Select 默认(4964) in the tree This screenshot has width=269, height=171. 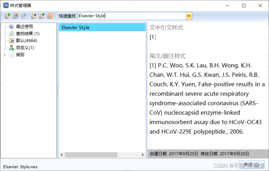[x=27, y=41]
